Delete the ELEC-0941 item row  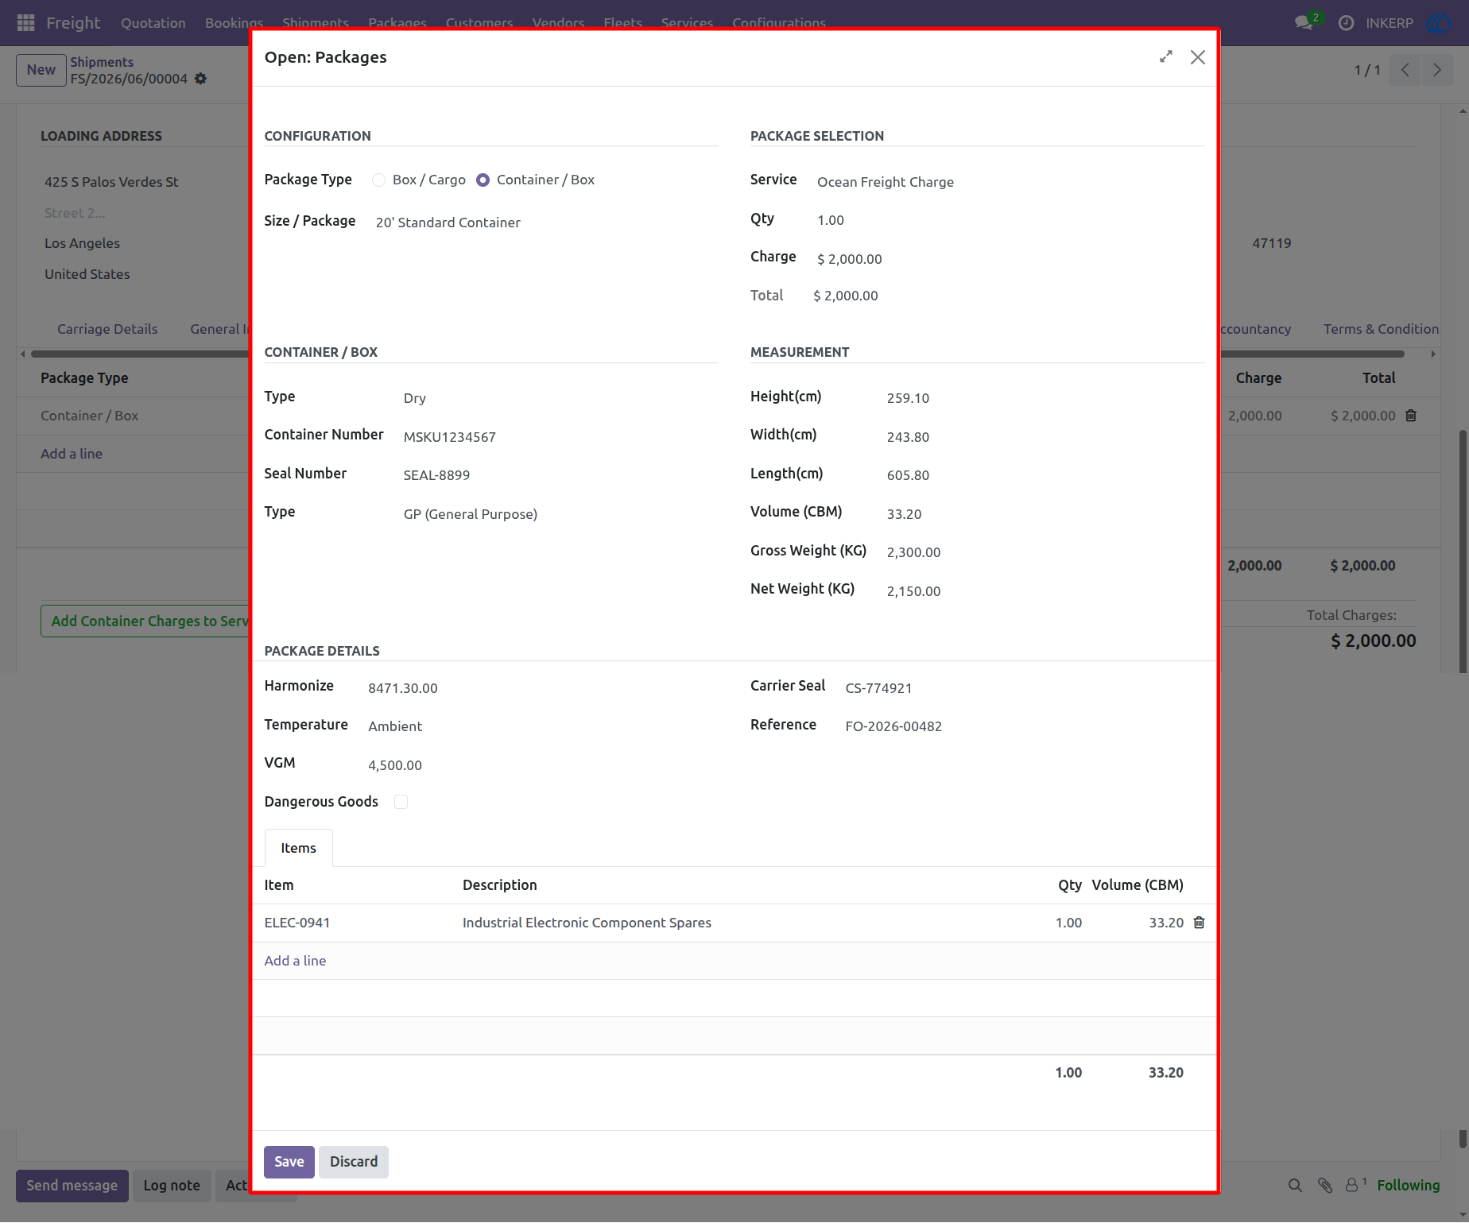point(1199,923)
